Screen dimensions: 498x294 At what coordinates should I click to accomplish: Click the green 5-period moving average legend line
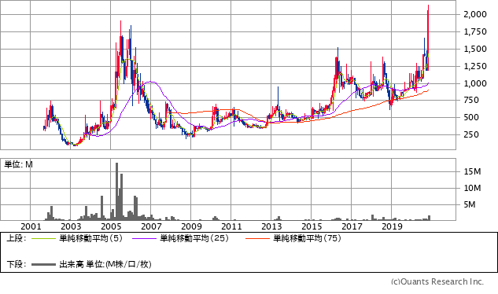(43, 238)
